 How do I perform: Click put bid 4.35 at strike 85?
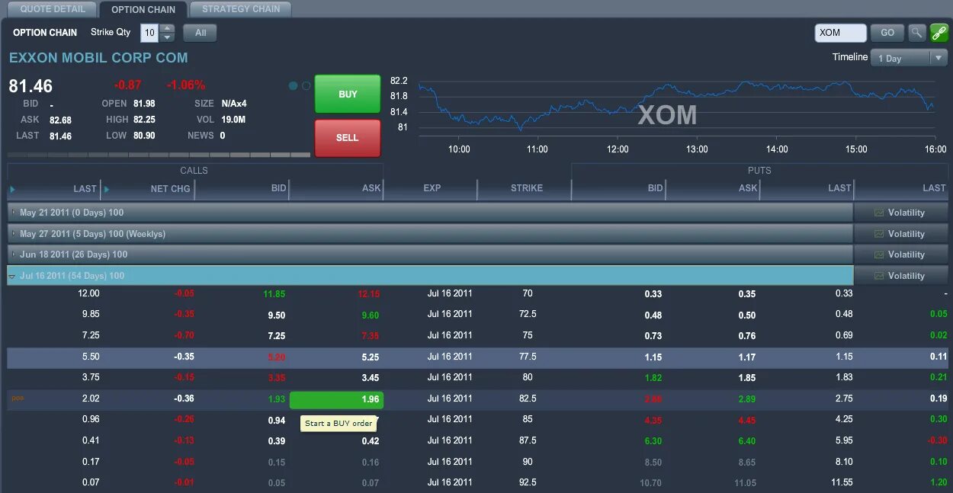click(x=653, y=421)
